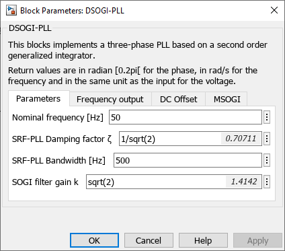Open the SOGI filter gain three-dot menu
The image size is (285, 251).
(267, 182)
